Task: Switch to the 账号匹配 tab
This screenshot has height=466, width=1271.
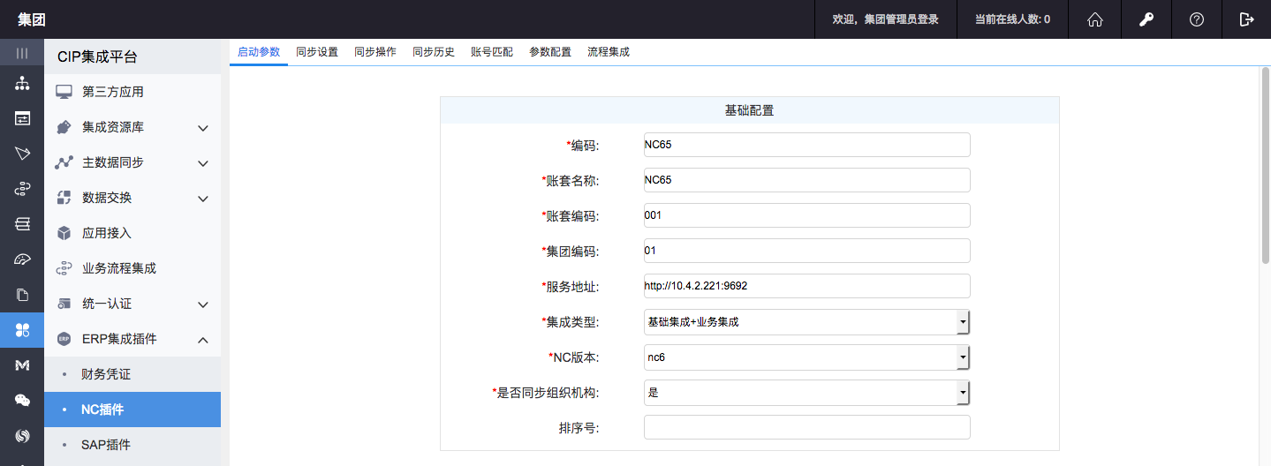Action: click(492, 52)
